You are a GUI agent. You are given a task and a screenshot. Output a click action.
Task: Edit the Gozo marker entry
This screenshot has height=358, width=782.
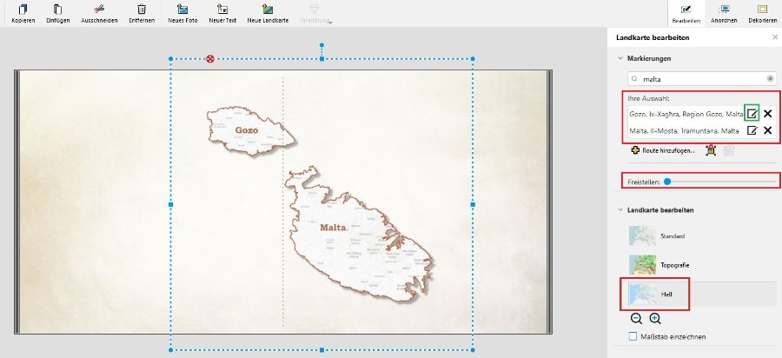point(752,113)
